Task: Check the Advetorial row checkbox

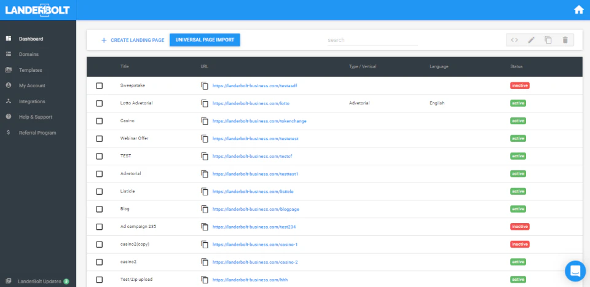Action: tap(100, 174)
